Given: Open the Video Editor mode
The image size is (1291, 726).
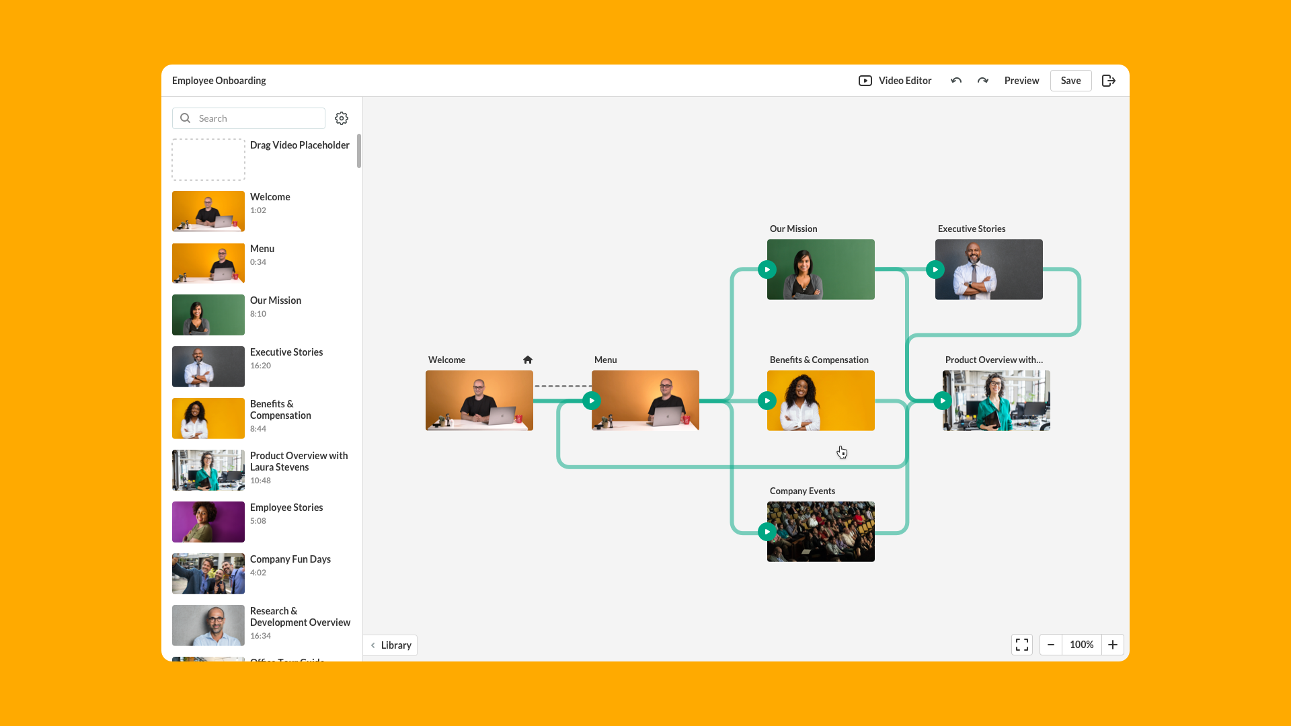Looking at the screenshot, I should [895, 81].
